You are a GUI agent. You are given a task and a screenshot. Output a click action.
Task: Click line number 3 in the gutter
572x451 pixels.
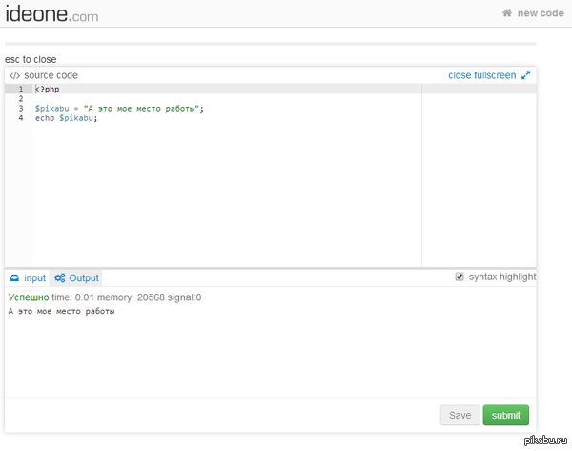pyautogui.click(x=20, y=109)
